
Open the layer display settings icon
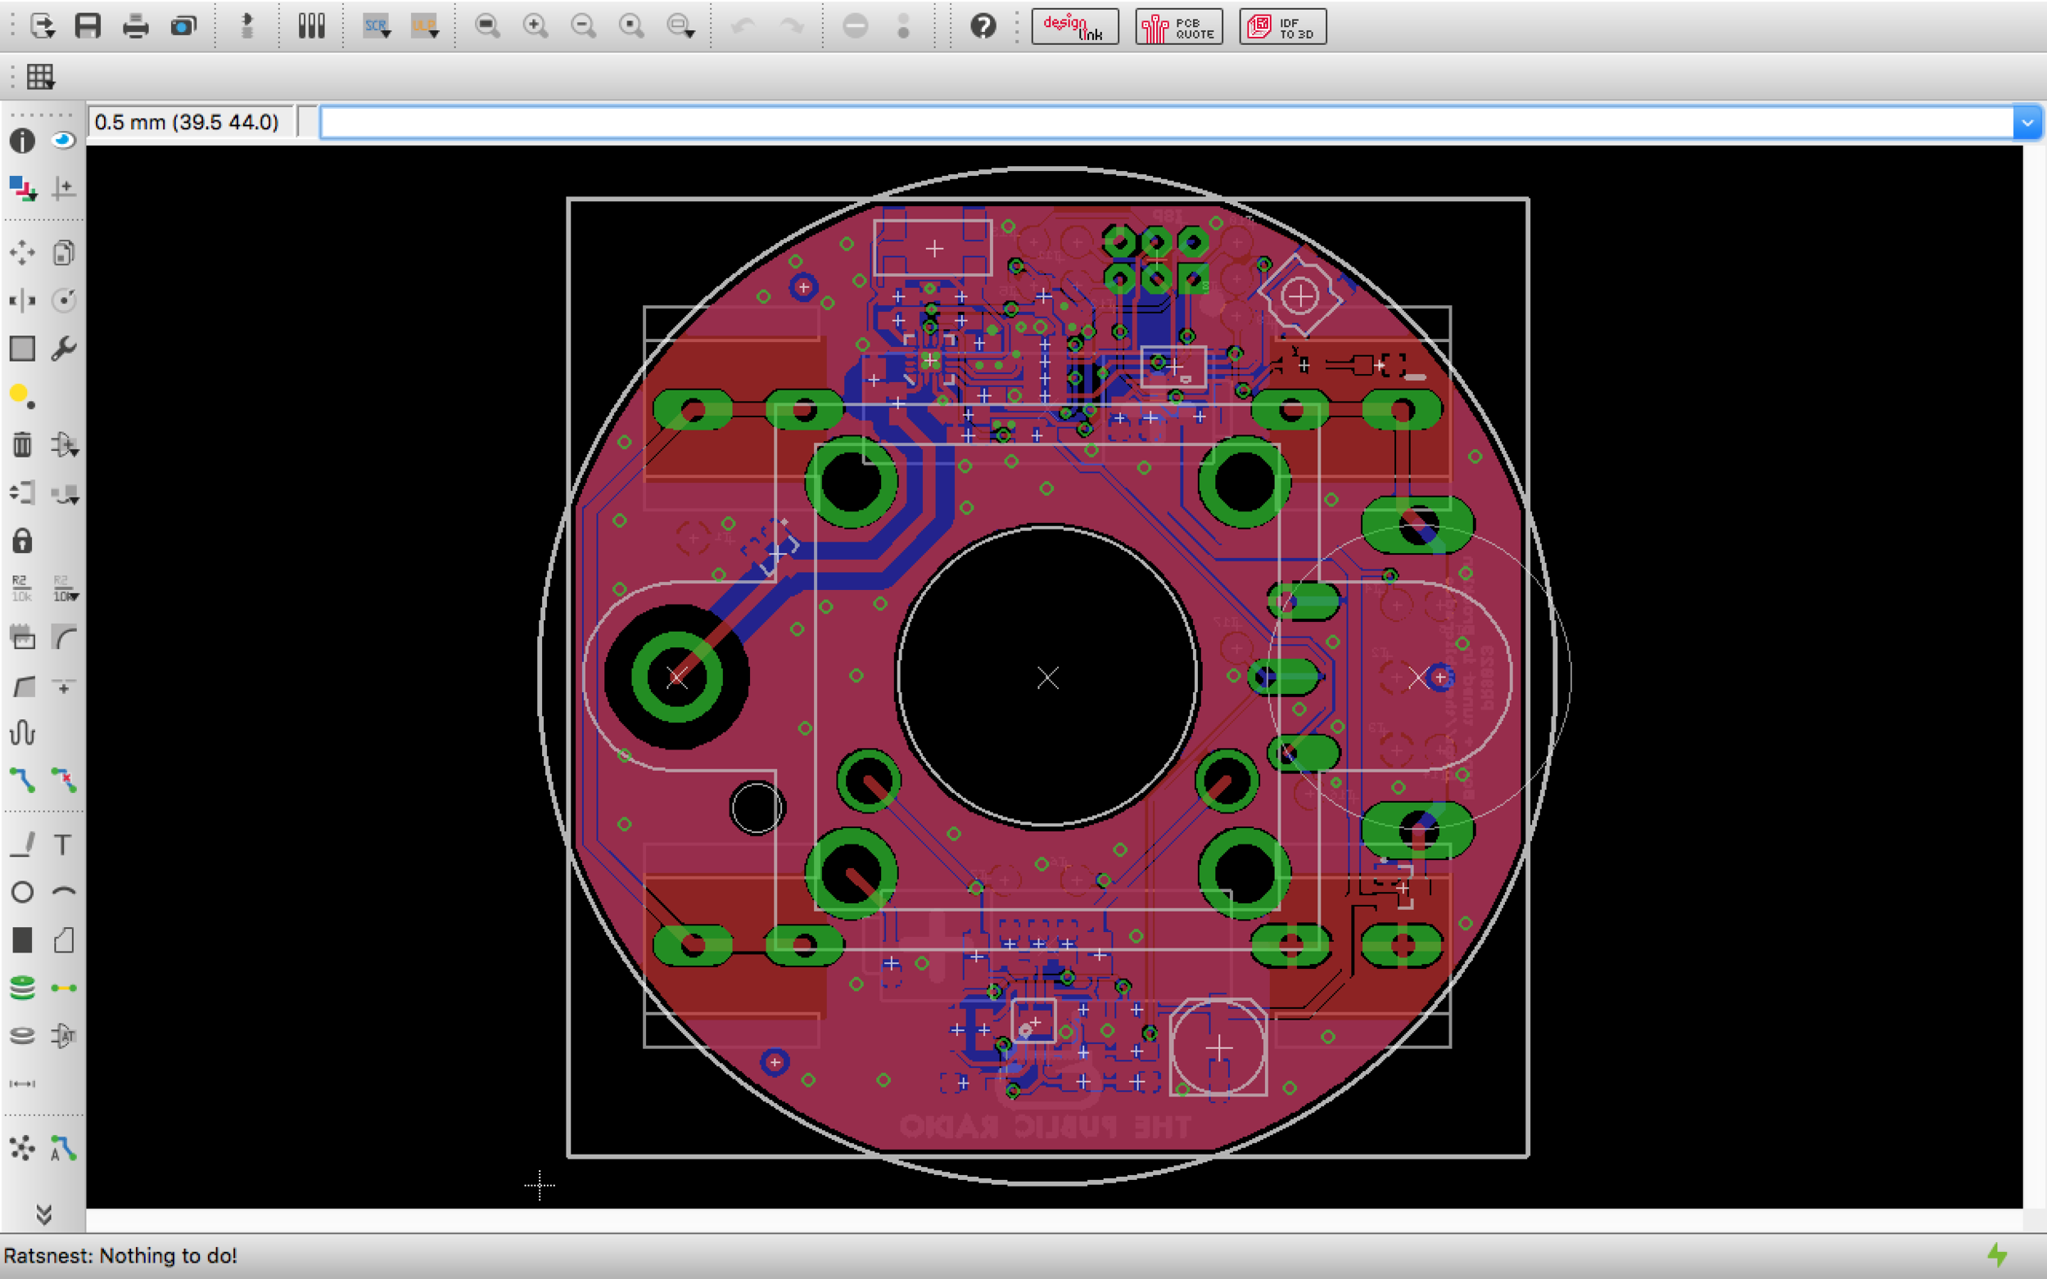coord(22,187)
